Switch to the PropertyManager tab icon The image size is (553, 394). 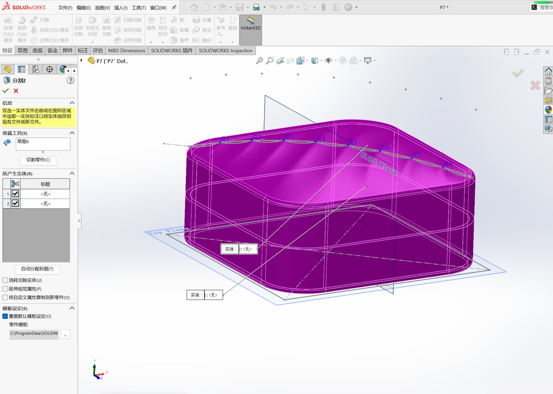21,70
